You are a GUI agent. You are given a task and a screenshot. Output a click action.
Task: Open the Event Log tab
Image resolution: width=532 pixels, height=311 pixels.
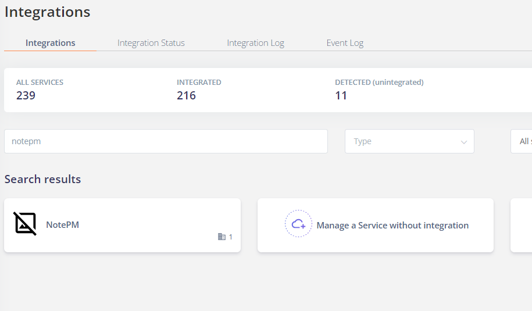345,43
